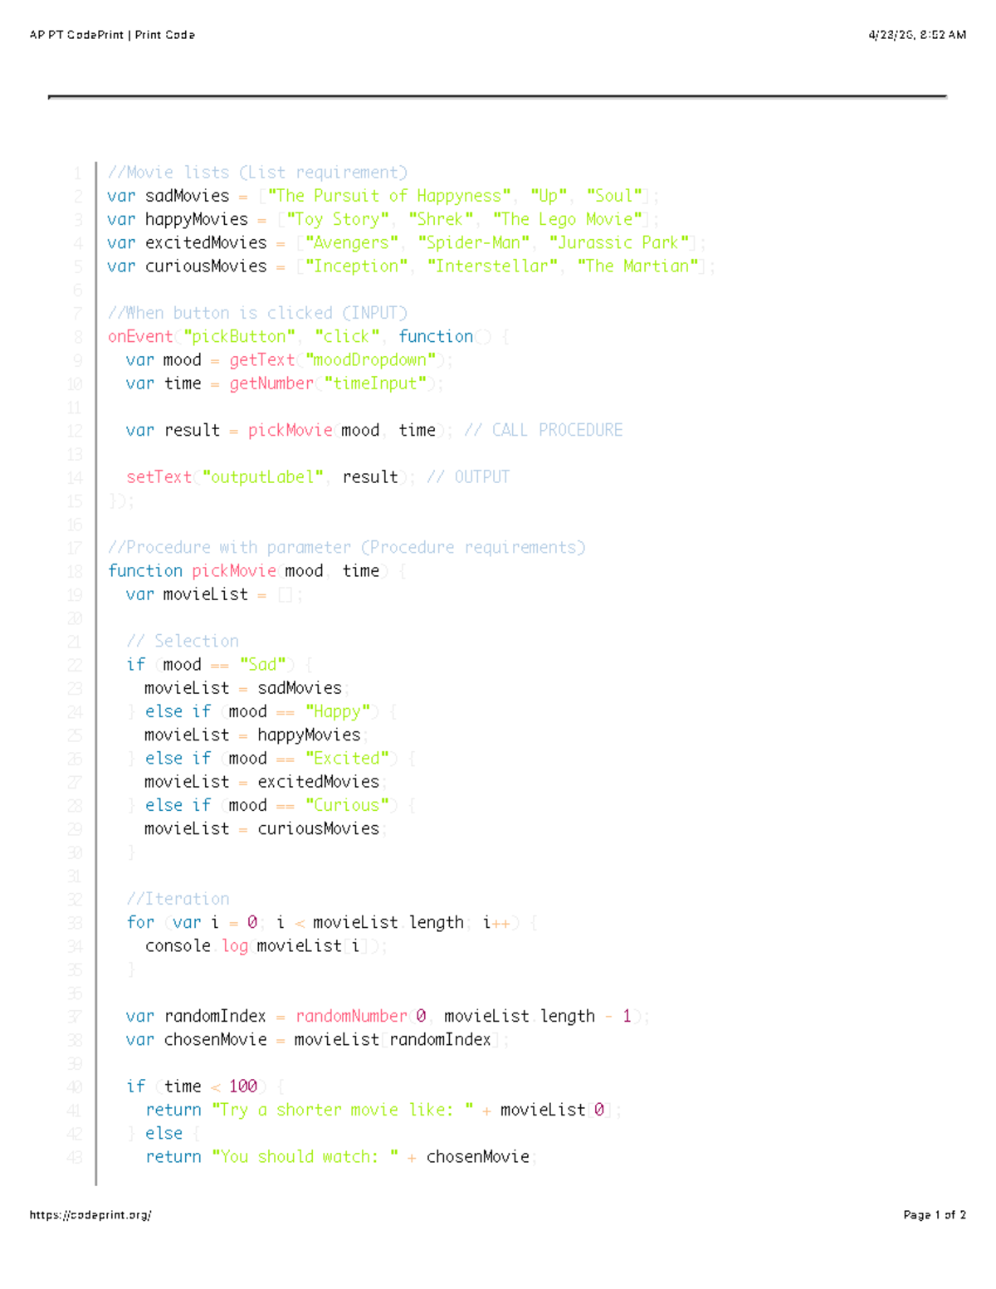Select the Movie lists comment on line 1

(x=258, y=172)
